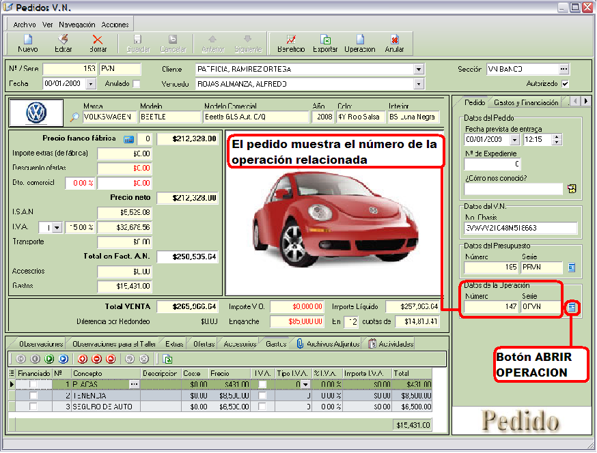The height and width of the screenshot is (453, 597).
Task: Expand the Vendedor dropdown list
Action: (x=419, y=84)
